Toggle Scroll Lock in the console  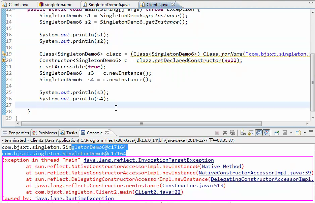[x=250, y=133]
